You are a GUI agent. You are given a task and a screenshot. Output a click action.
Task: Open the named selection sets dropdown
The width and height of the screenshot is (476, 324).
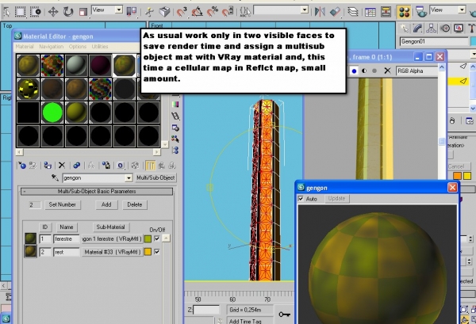(305, 10)
